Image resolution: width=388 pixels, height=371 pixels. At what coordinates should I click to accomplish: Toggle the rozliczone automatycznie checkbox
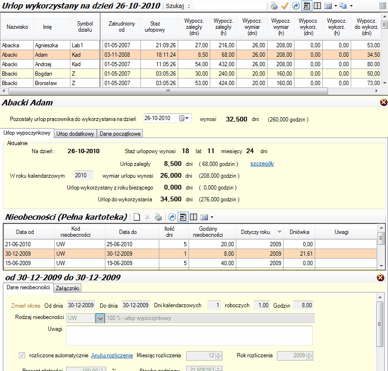[22, 355]
